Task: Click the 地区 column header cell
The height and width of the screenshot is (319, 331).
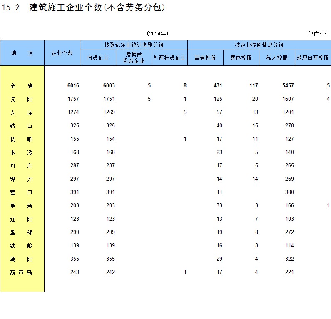Action: click(x=22, y=53)
